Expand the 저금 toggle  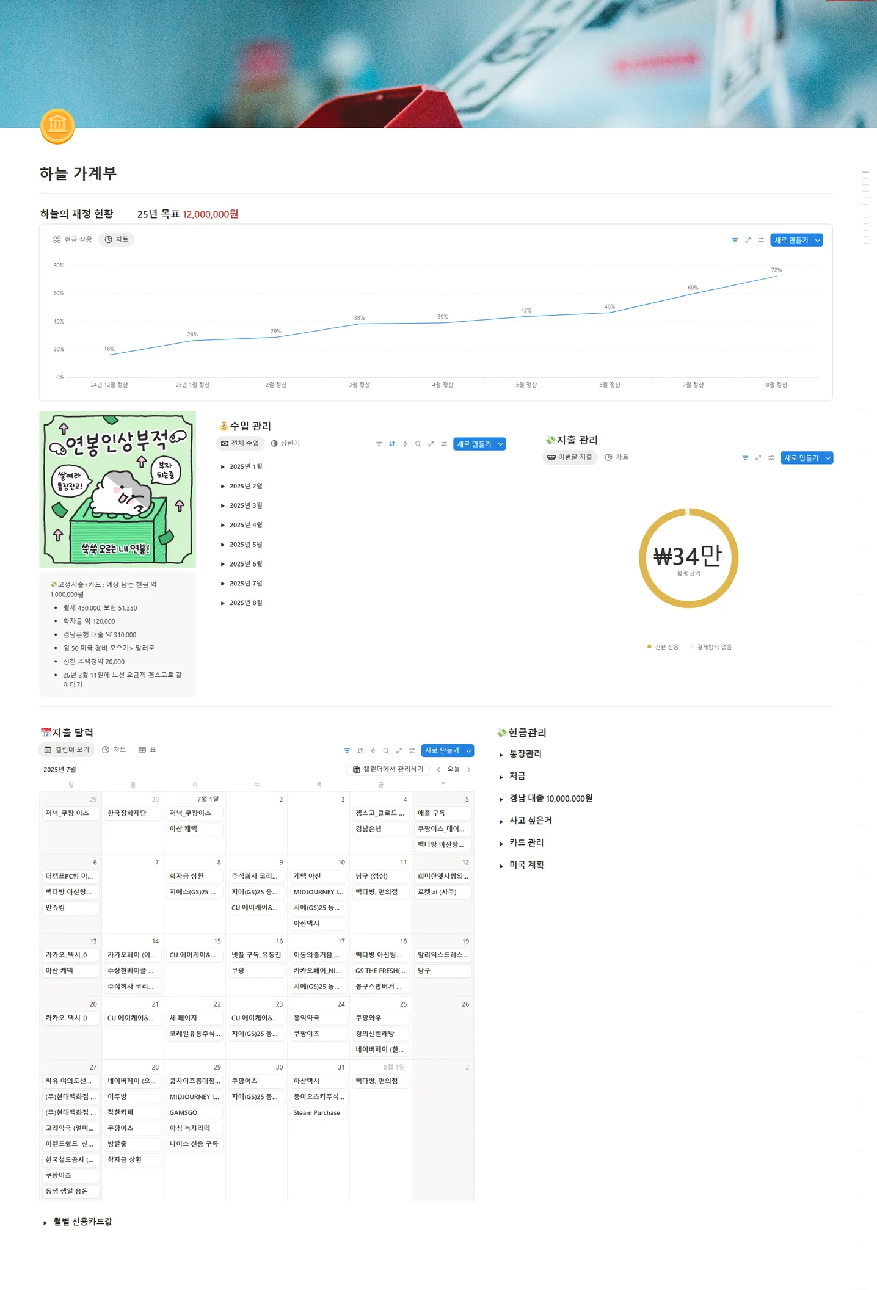click(501, 777)
